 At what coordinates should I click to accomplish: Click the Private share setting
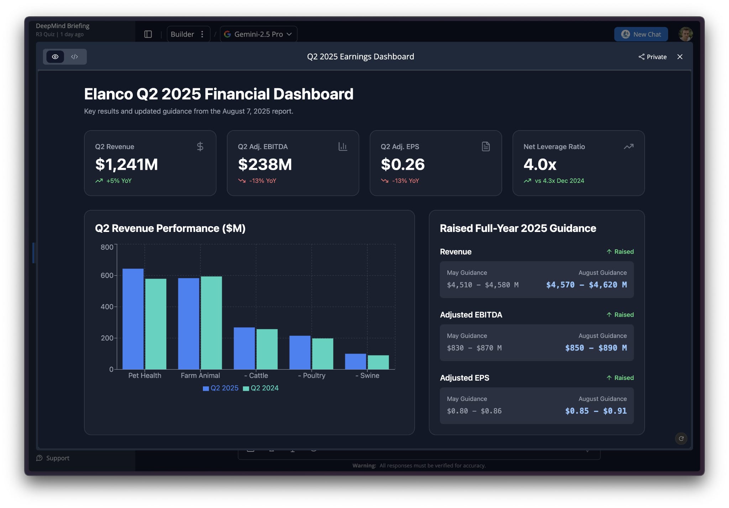click(652, 57)
